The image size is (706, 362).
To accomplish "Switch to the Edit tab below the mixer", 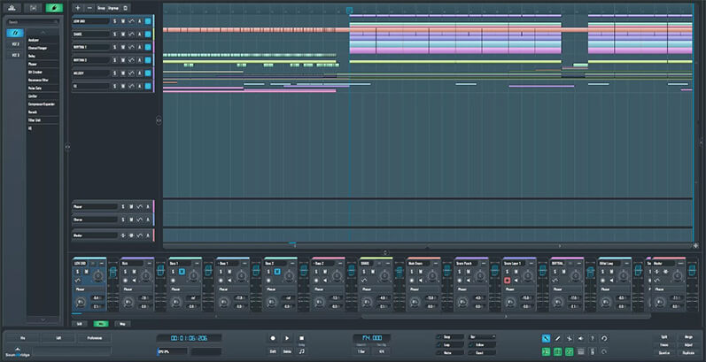I will [79, 324].
